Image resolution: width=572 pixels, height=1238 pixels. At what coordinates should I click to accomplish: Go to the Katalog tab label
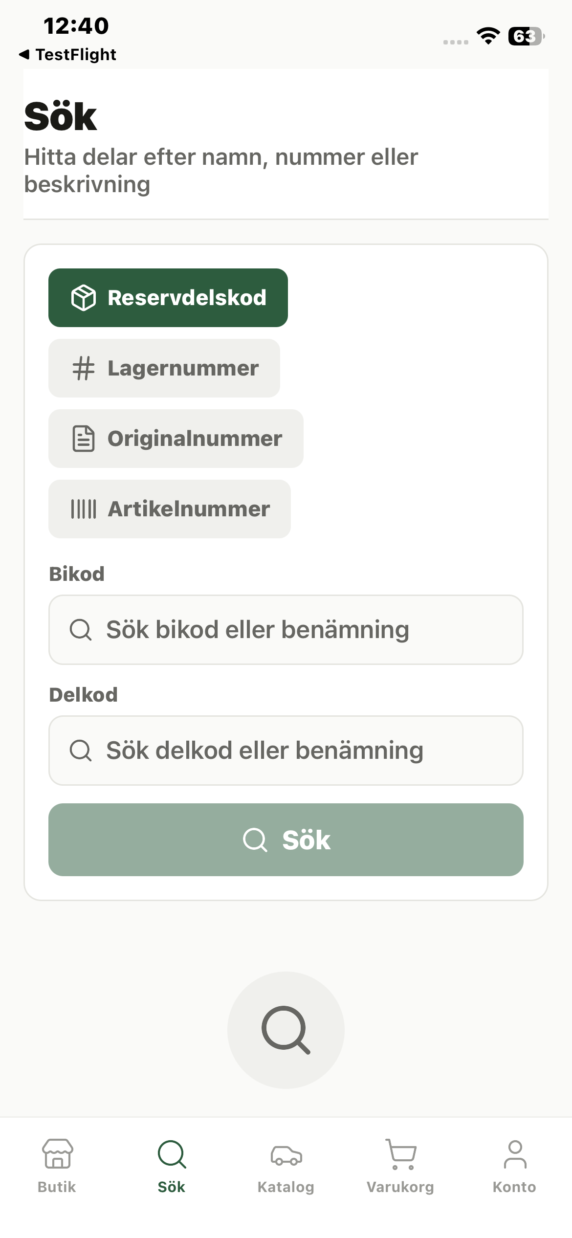click(x=286, y=1187)
